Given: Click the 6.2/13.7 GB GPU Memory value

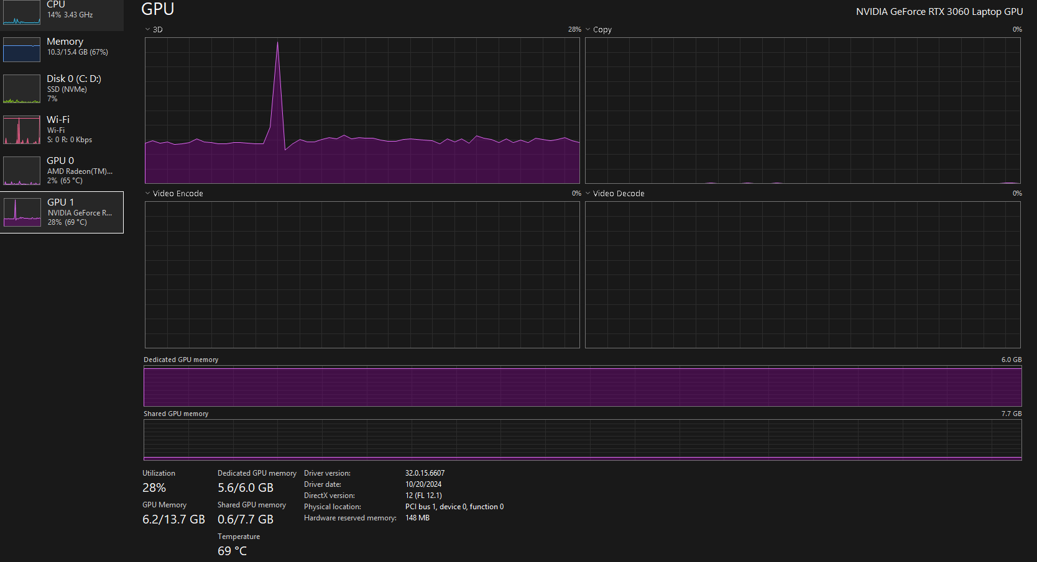Looking at the screenshot, I should tap(173, 520).
